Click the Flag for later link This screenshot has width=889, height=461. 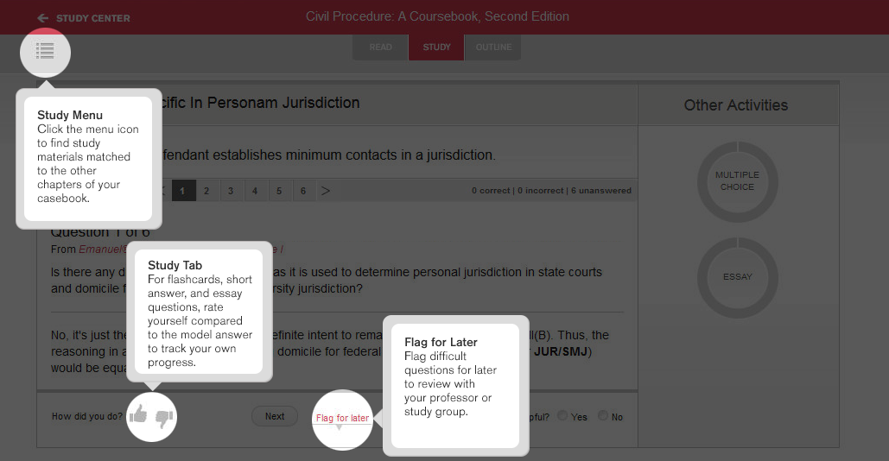click(x=342, y=419)
